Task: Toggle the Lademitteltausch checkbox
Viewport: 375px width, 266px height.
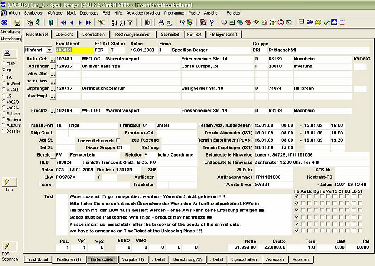Action: [x=118, y=140]
